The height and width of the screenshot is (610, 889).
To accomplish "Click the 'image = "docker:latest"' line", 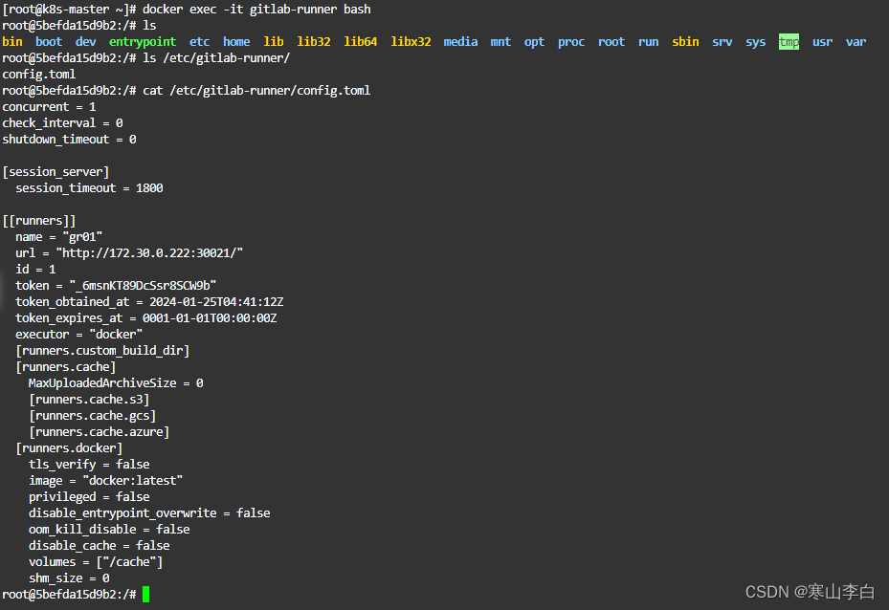I will (106, 480).
